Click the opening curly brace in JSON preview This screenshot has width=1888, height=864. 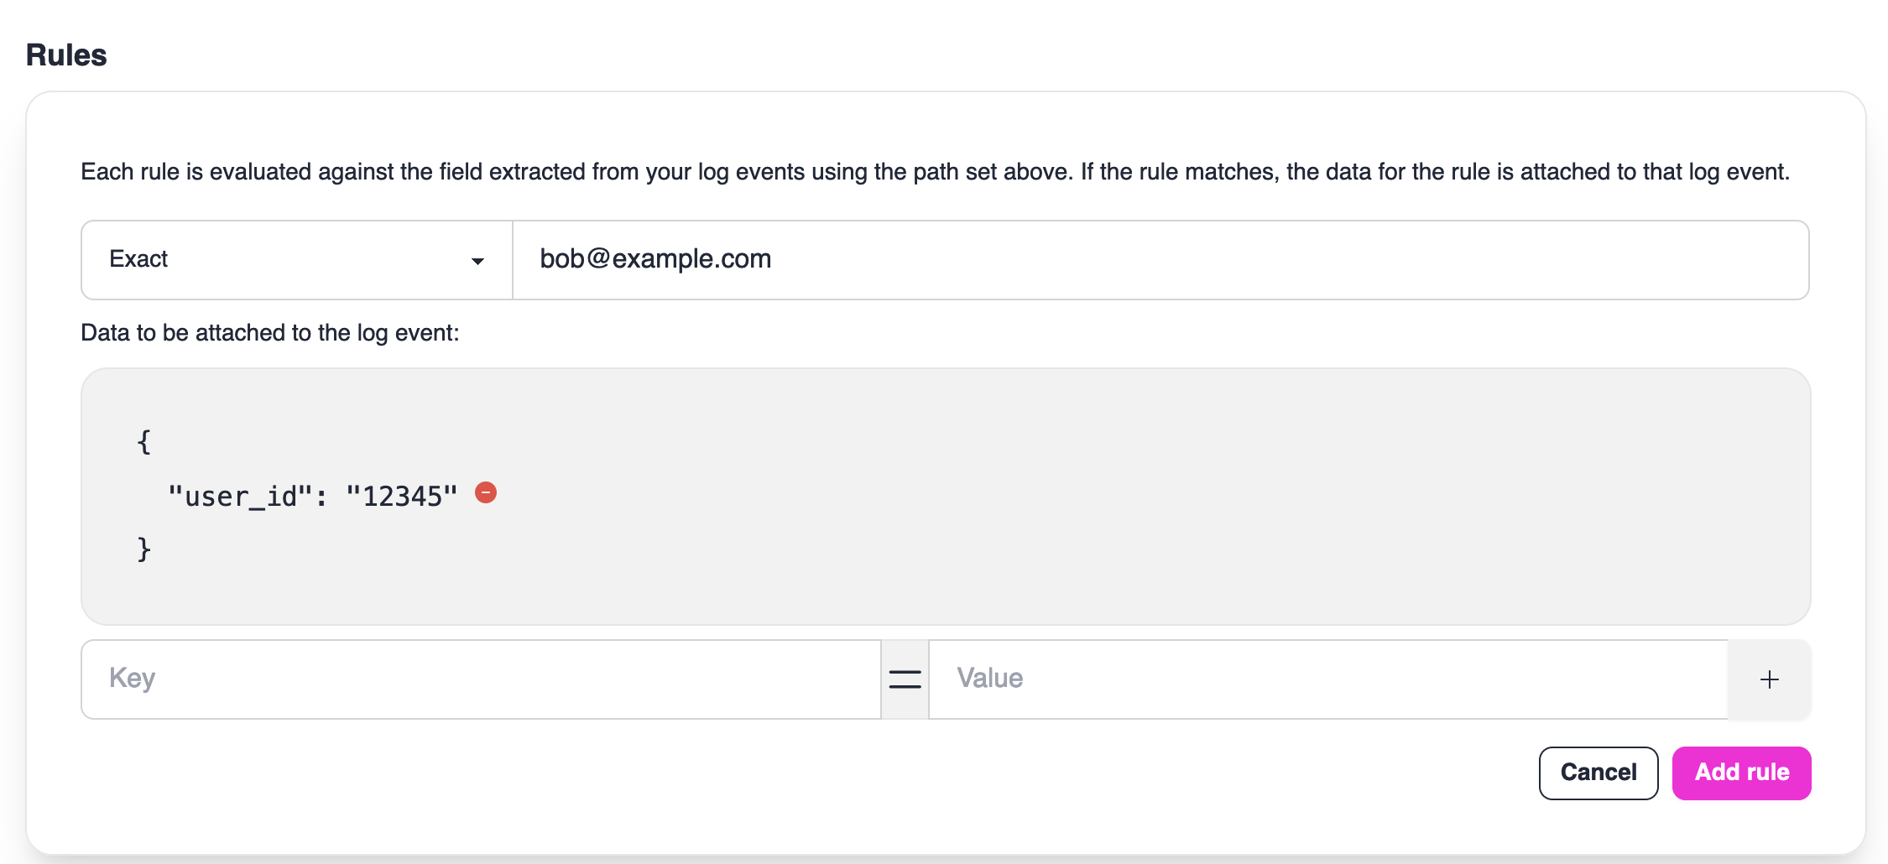(144, 442)
